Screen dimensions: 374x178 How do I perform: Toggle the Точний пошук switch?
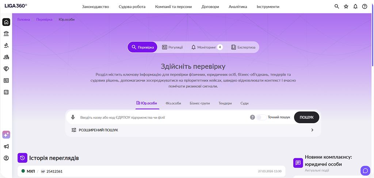(261, 118)
